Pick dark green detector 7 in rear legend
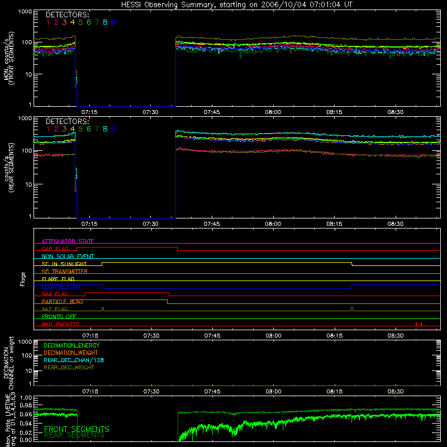The width and height of the screenshot is (447, 447). coord(97,129)
